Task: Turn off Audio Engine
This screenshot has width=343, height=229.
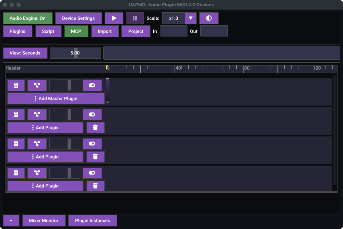Action: [27, 18]
